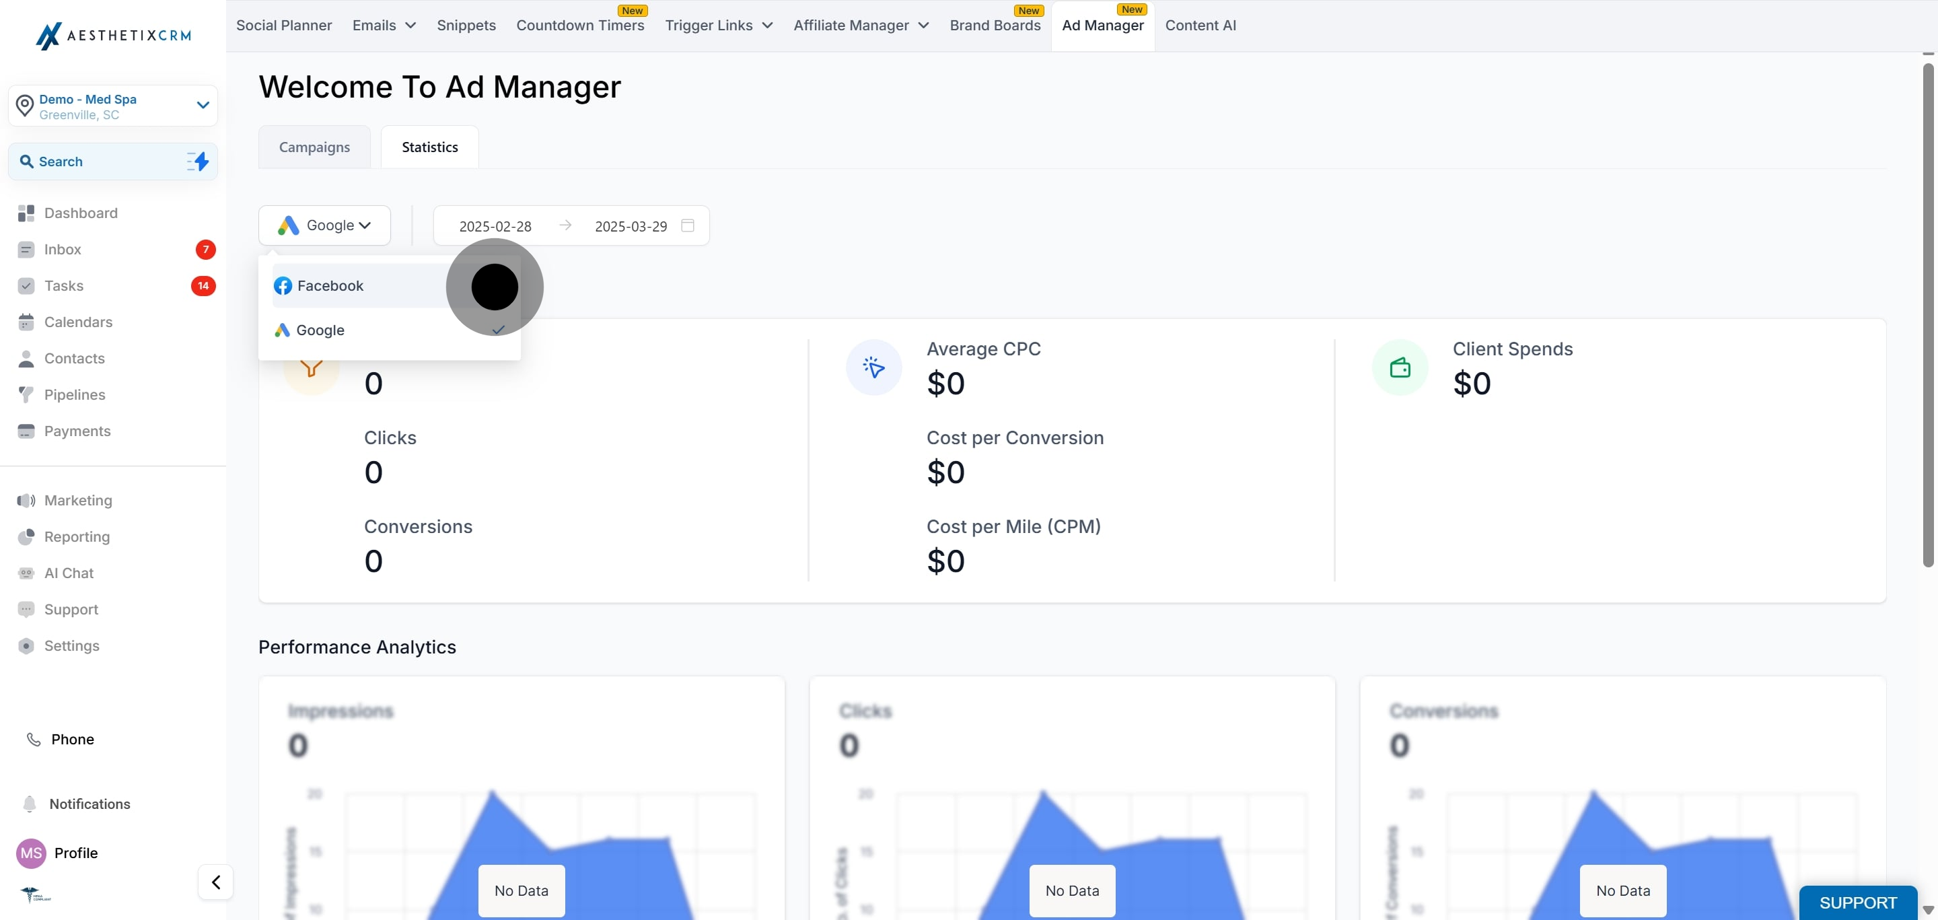Click the Inbox icon in sidebar
This screenshot has width=1938, height=920.
tap(26, 250)
